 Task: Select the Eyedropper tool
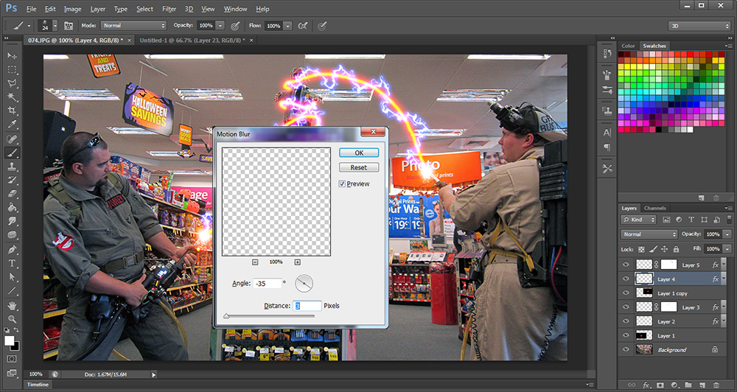pos(13,125)
